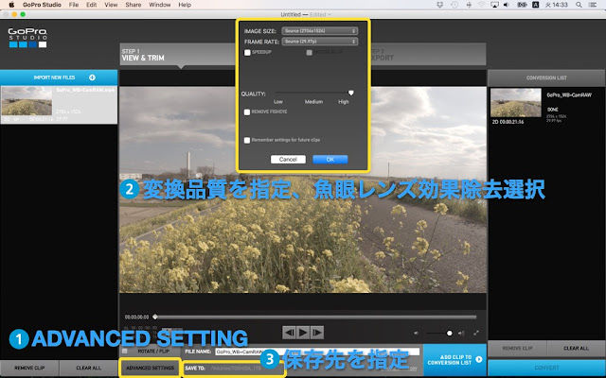Click the Add Clip arrow icon
Screen dimensions: 606x378
tap(479, 359)
